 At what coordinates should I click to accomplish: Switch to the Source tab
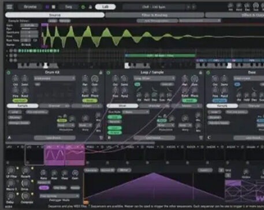pos(55,15)
